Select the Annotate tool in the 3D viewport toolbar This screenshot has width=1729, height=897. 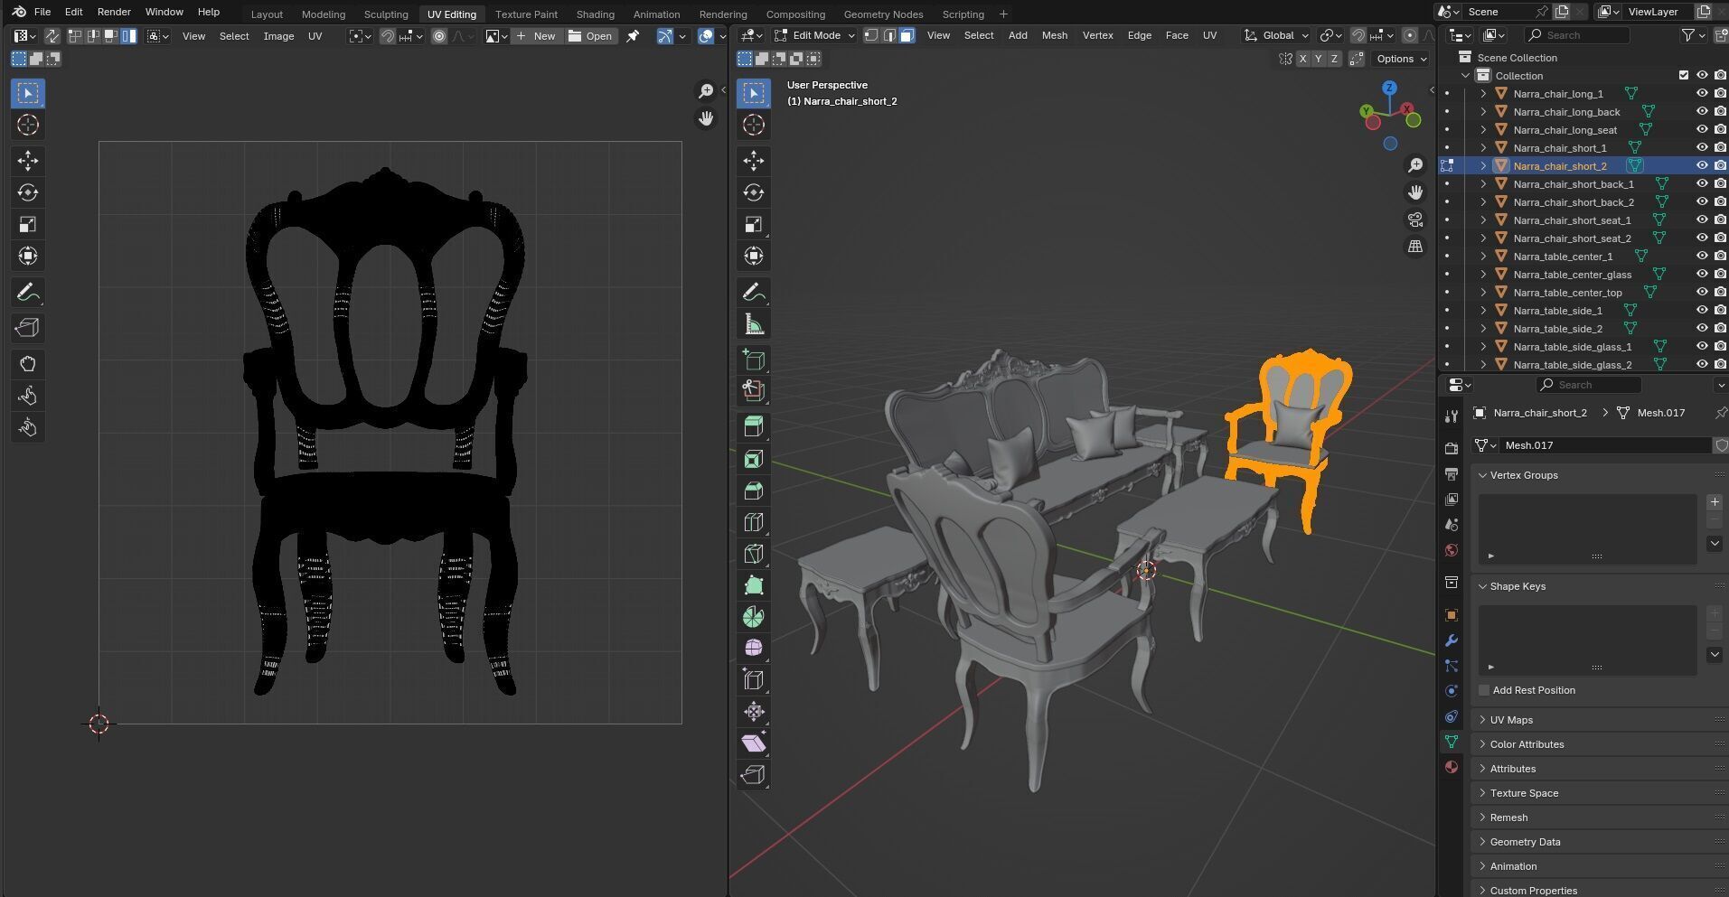coord(754,293)
